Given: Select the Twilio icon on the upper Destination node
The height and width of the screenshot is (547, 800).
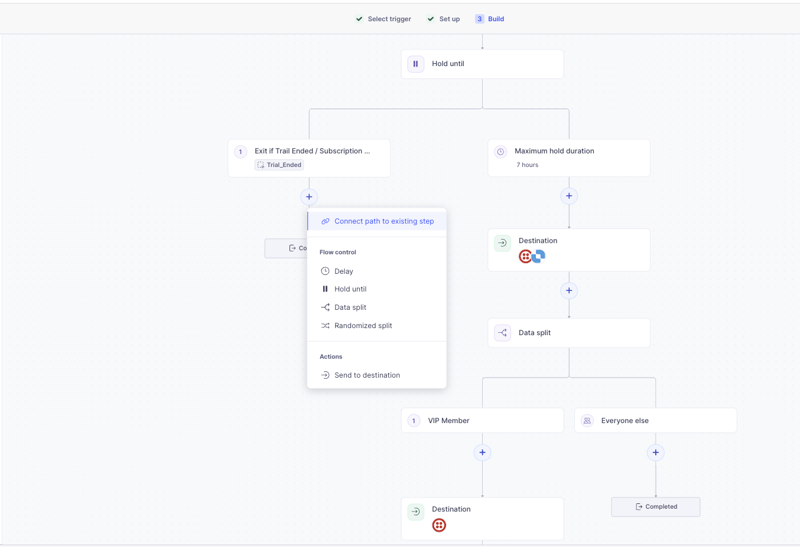Looking at the screenshot, I should click(x=525, y=256).
